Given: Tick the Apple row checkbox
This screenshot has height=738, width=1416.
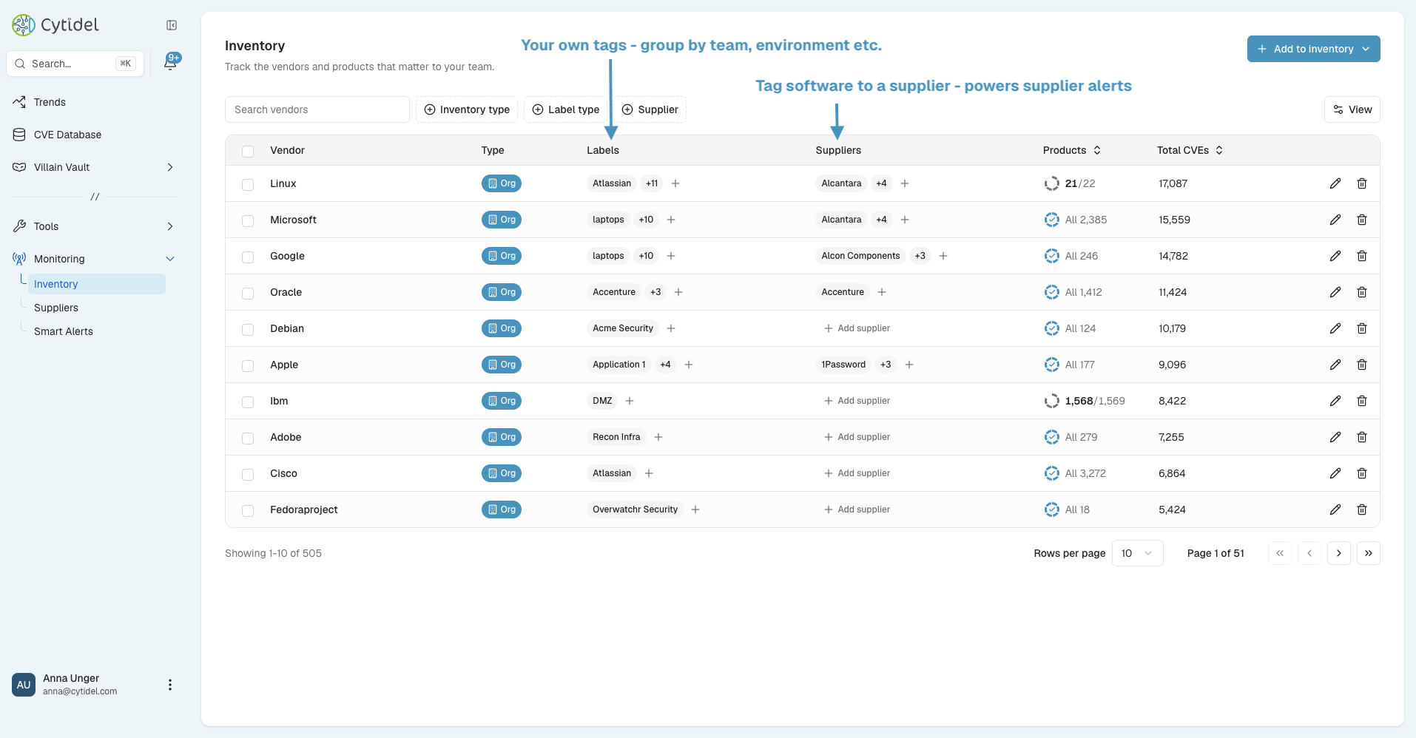Looking at the screenshot, I should pos(248,366).
